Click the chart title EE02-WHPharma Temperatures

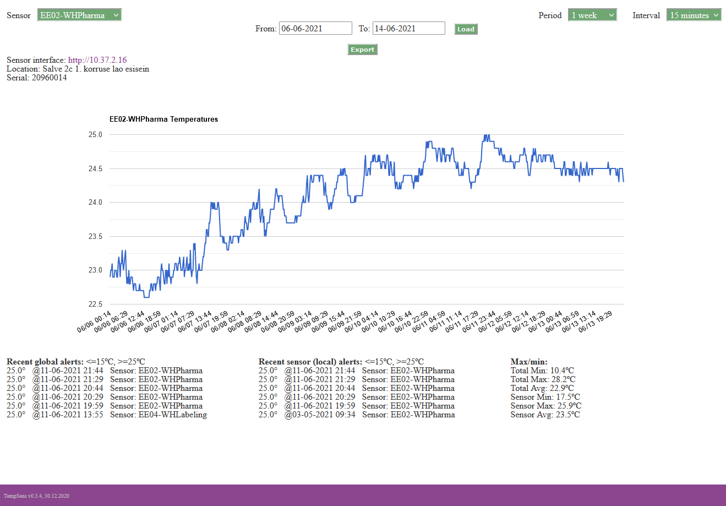(x=163, y=119)
